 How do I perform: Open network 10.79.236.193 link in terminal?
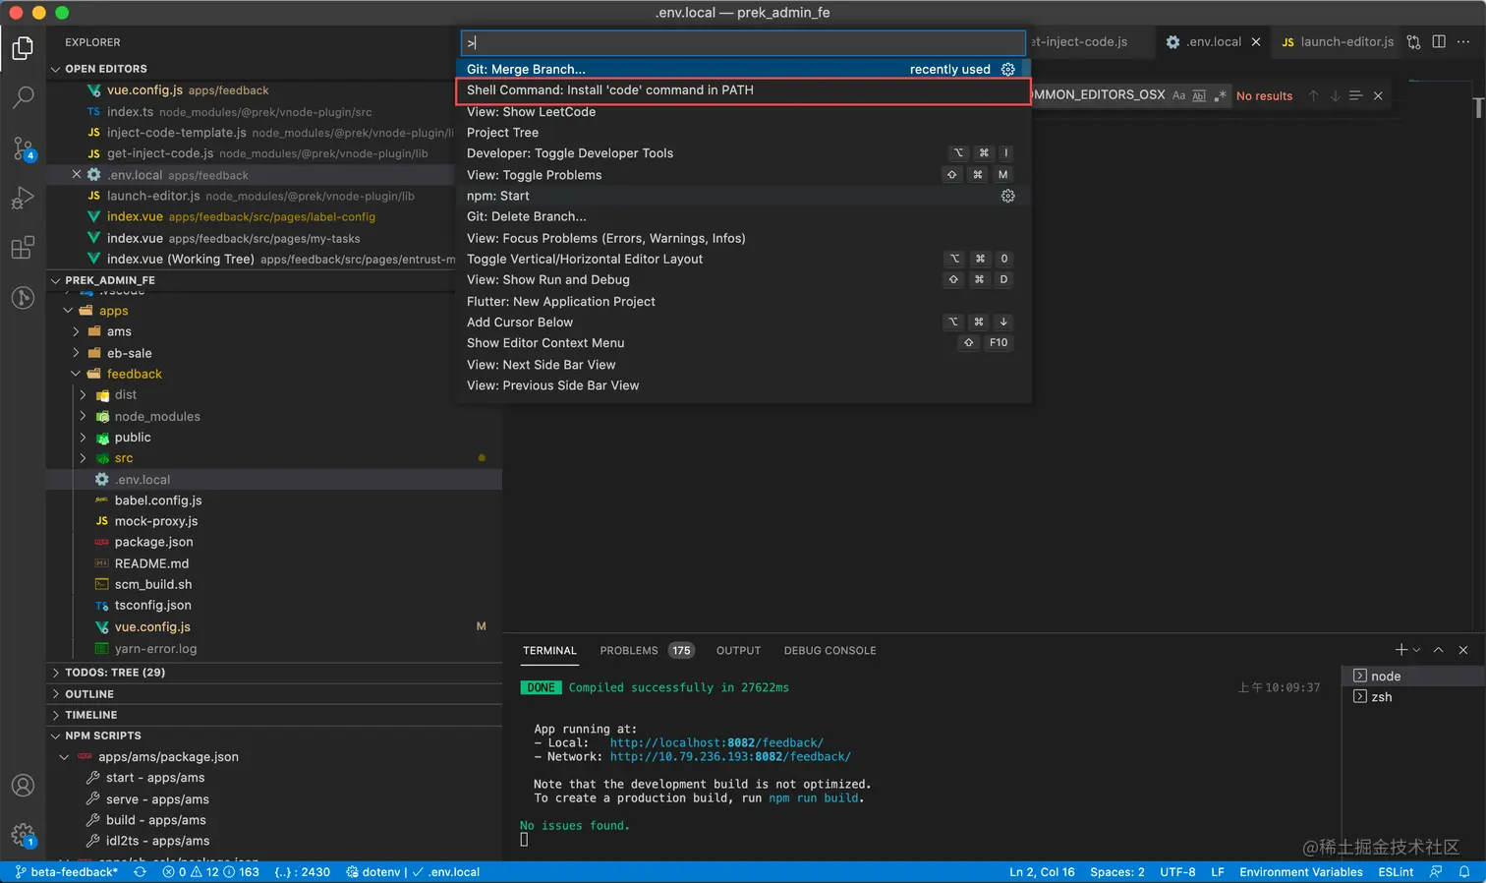730,757
